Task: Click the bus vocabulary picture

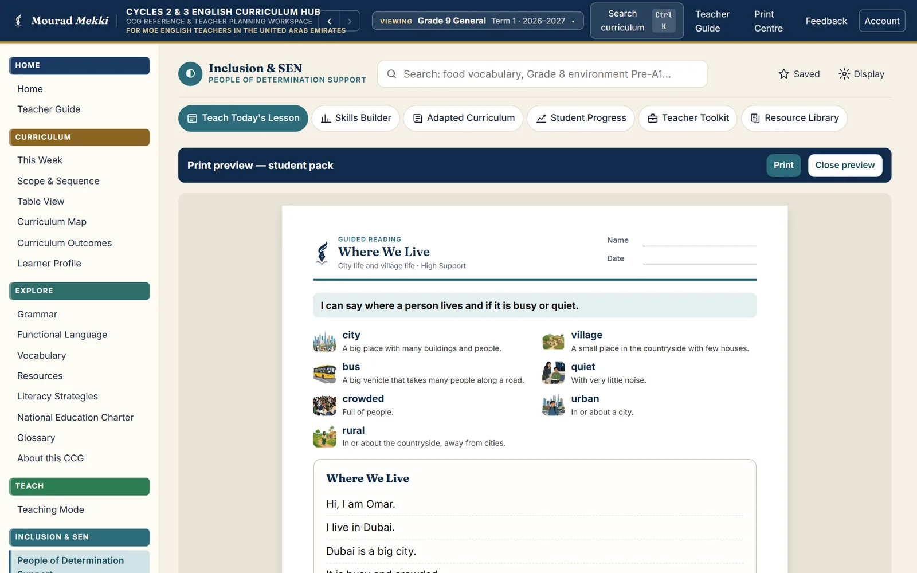Action: 324,373
